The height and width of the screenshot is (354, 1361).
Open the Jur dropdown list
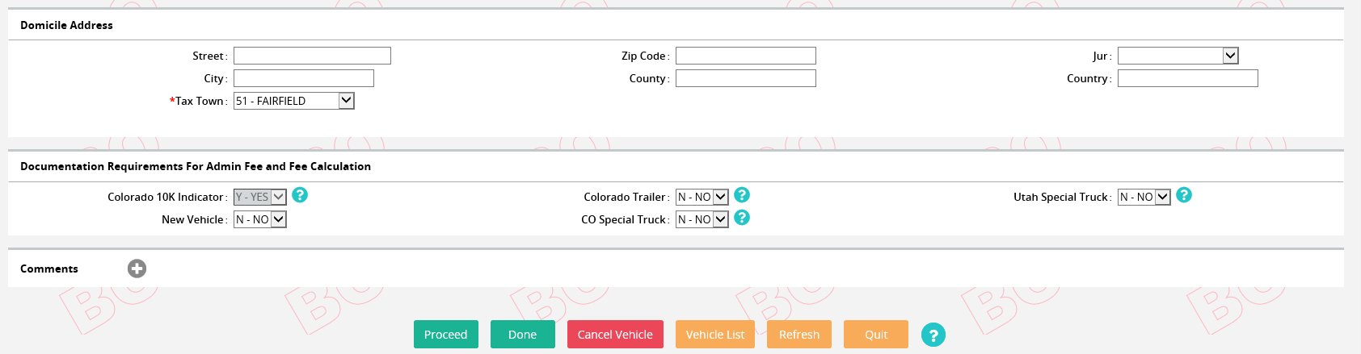1178,56
